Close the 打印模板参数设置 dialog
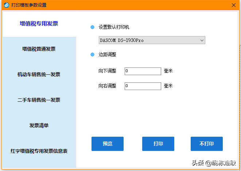The height and width of the screenshot is (171, 241). click(234, 5)
